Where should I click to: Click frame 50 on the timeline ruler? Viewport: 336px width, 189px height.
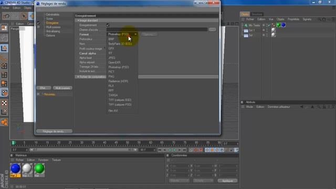click(128, 143)
